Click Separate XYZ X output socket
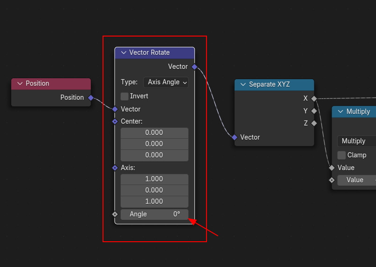 (314, 98)
